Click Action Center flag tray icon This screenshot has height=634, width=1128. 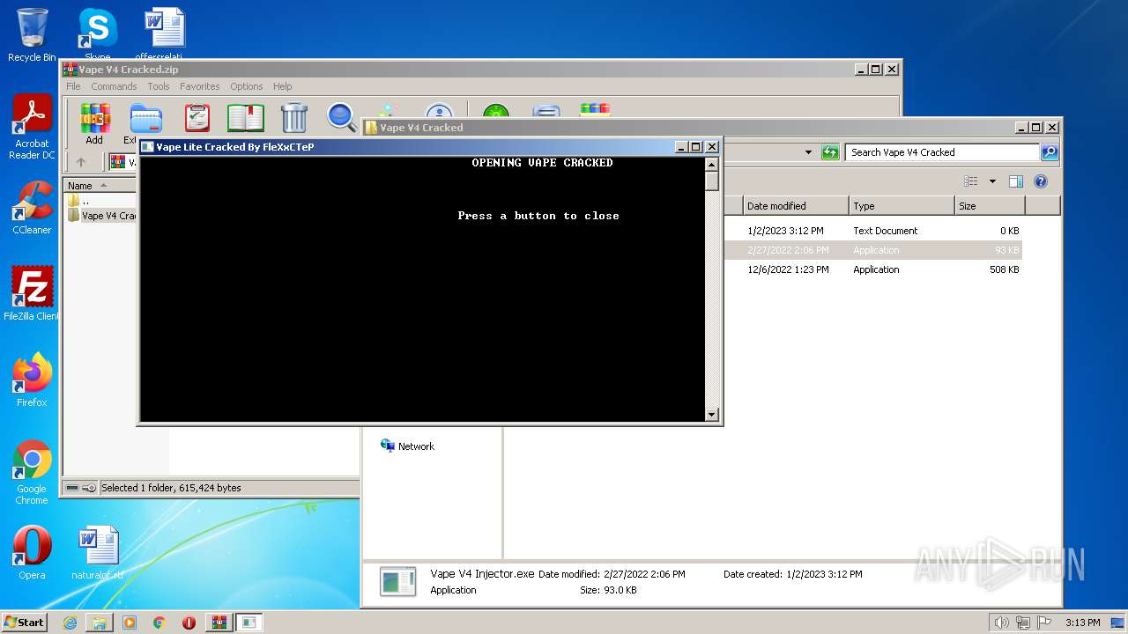pos(1043,623)
